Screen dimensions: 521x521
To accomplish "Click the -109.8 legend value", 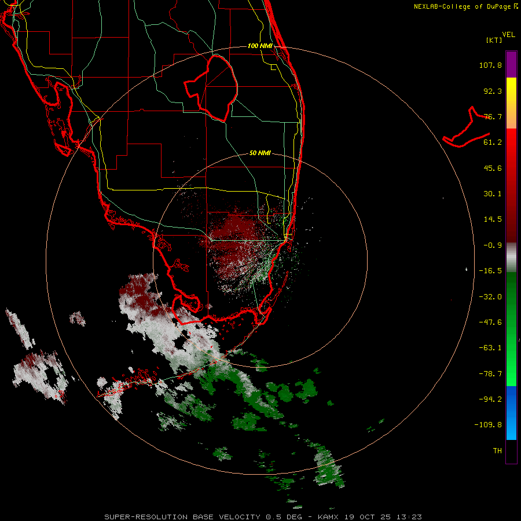I will click(x=488, y=425).
